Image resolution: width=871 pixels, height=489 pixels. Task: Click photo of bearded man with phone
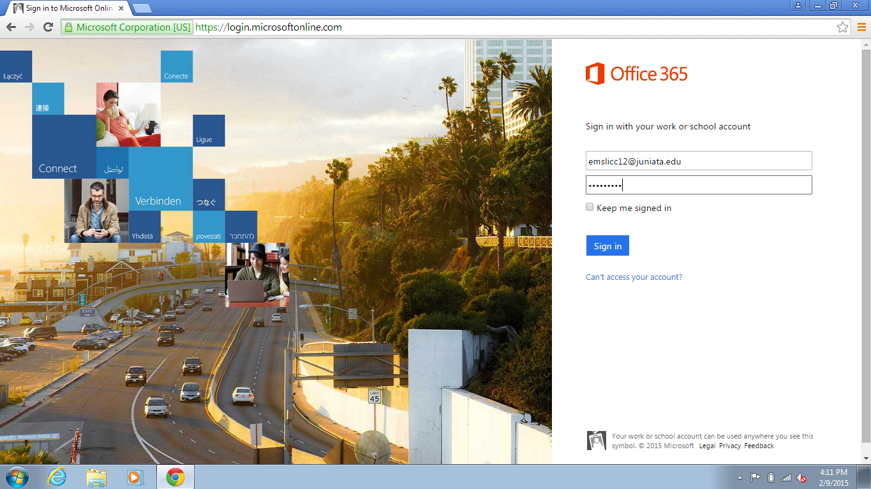pos(96,210)
